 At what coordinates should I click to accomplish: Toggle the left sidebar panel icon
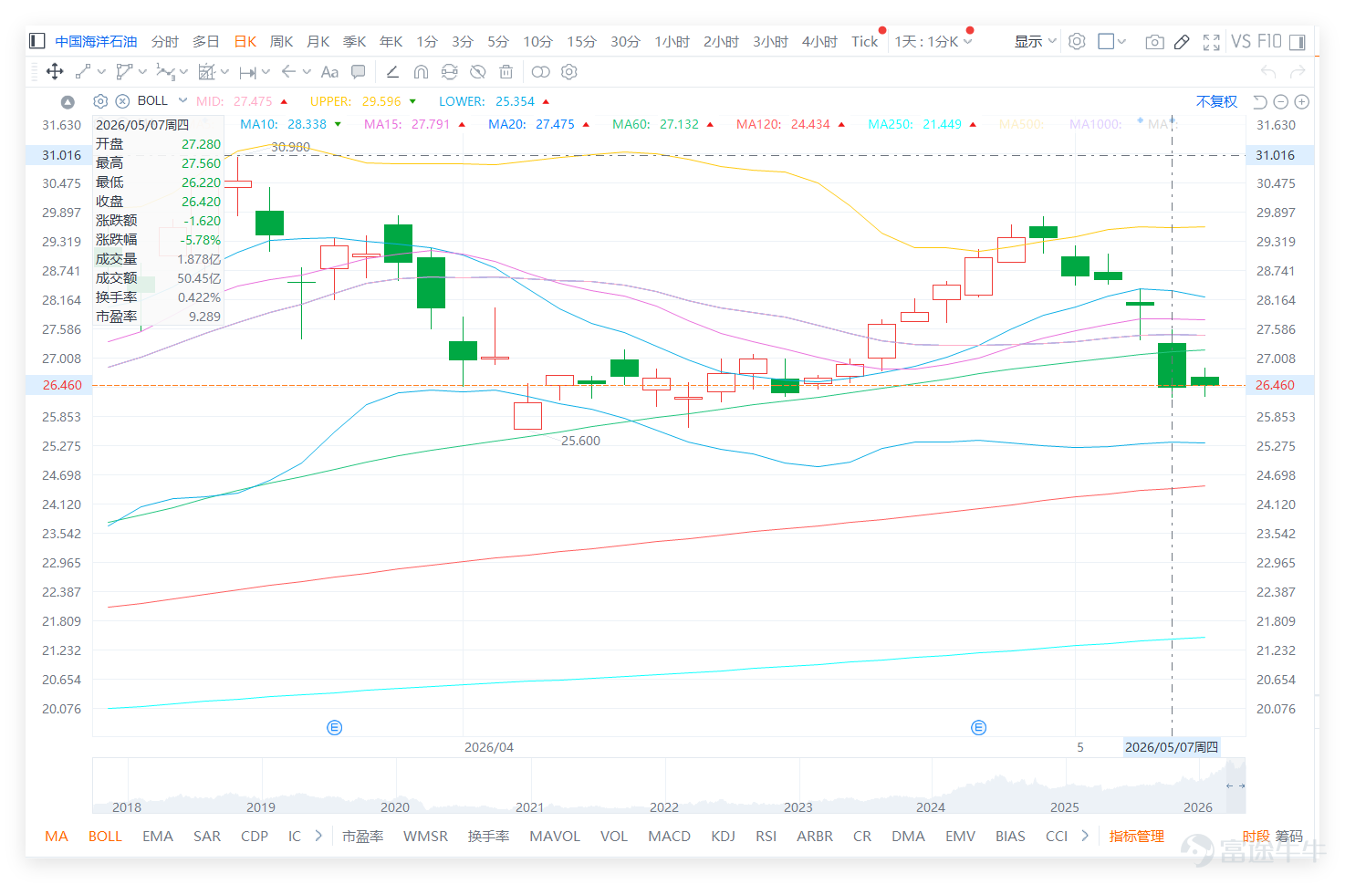[x=37, y=41]
